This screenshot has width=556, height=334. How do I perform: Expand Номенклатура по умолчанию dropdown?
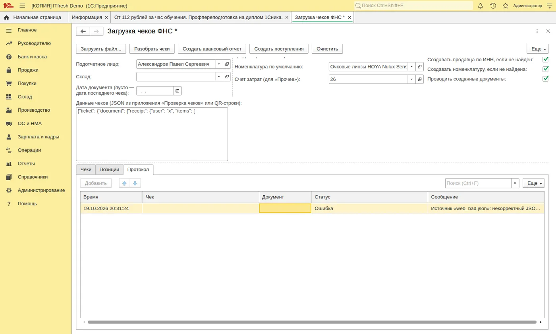tap(412, 67)
